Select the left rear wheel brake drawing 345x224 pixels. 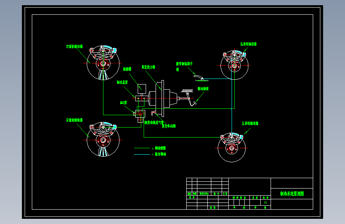click(232, 147)
